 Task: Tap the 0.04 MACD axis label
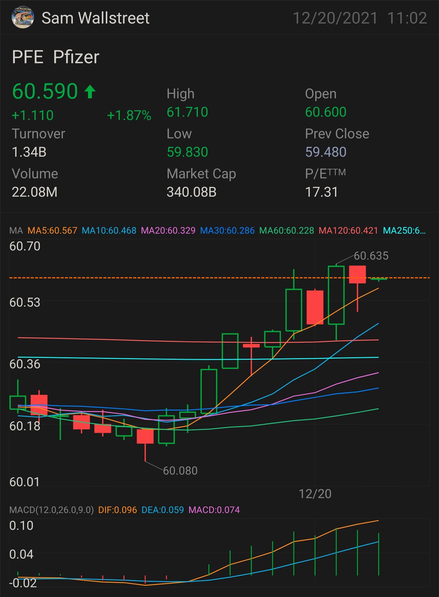(21, 554)
